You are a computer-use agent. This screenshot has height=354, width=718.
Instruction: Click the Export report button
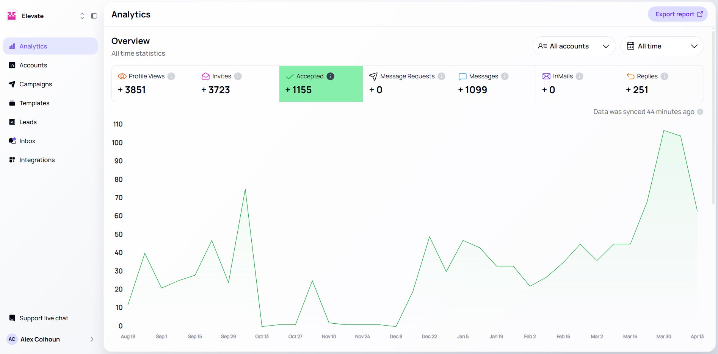point(677,14)
